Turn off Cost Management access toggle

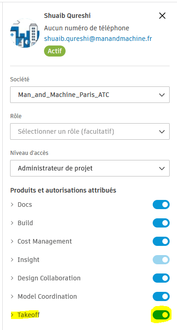(161, 241)
